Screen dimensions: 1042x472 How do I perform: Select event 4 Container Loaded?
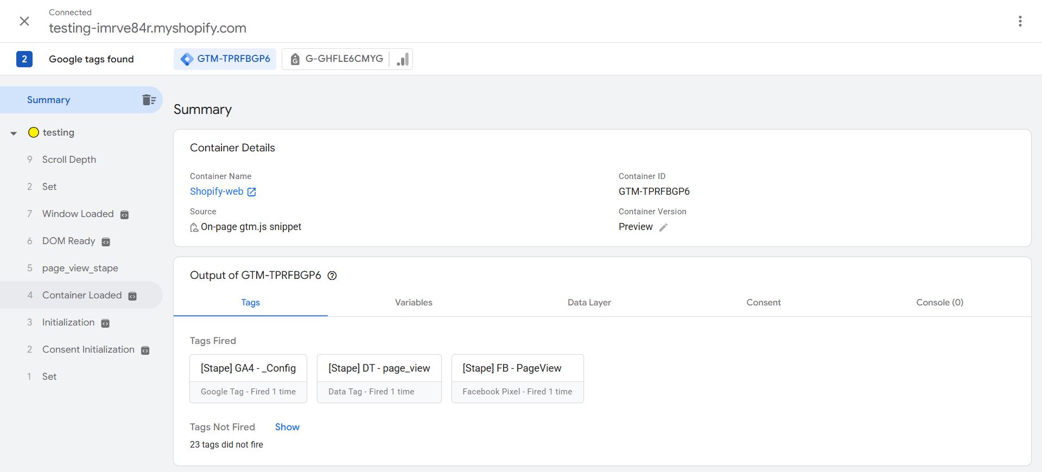pyautogui.click(x=81, y=295)
